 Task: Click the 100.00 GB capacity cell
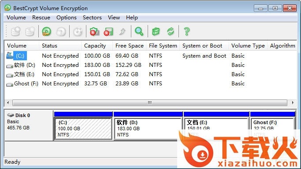click(x=97, y=56)
